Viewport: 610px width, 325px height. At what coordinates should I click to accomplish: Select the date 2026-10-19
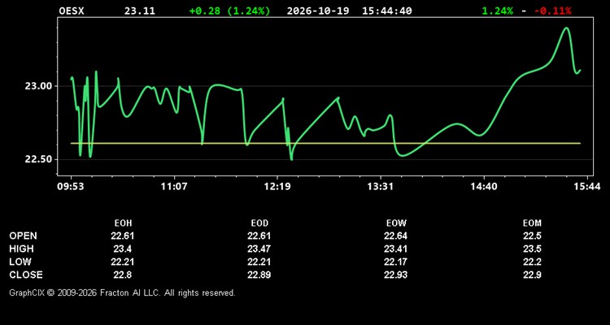coord(319,11)
